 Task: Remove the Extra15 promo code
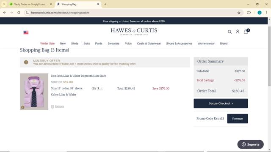tap(237, 119)
